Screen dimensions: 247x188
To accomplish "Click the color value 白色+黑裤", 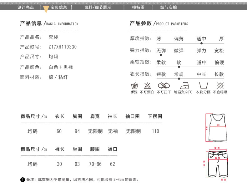I will [61, 67].
